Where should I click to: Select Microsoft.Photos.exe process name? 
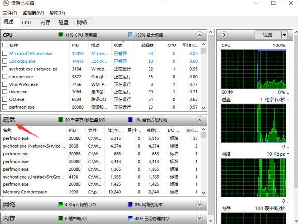tap(31, 53)
